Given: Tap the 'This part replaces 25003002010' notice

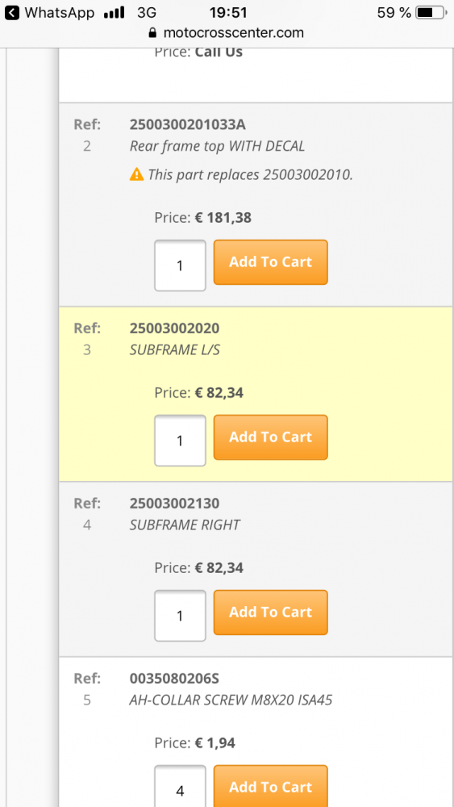Looking at the screenshot, I should pyautogui.click(x=251, y=175).
